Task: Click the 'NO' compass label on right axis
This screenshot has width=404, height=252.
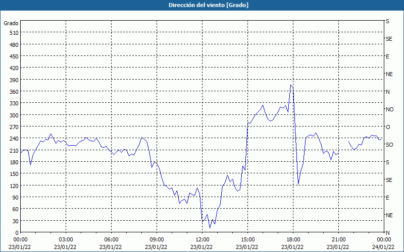Action: coord(389,109)
